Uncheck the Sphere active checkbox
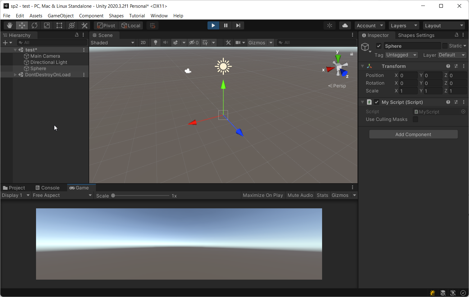469x297 pixels. click(379, 46)
